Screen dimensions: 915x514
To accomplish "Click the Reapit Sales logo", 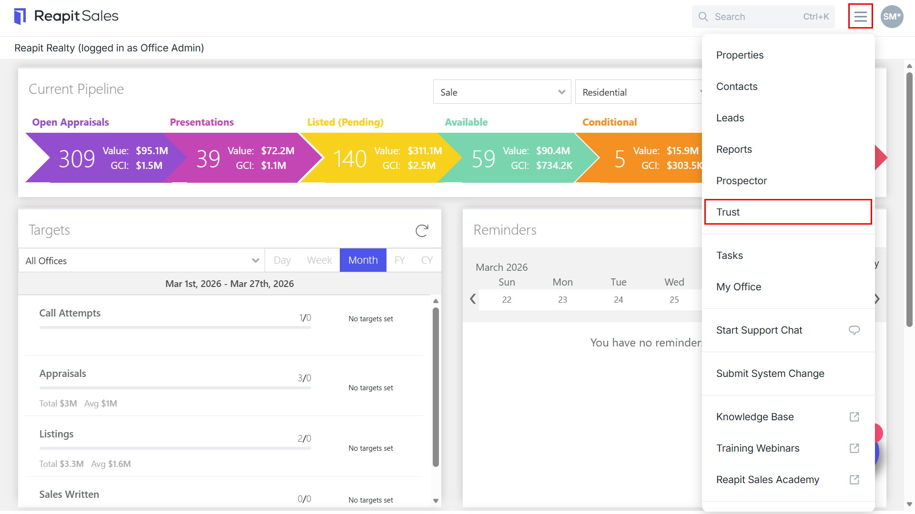I will pyautogui.click(x=66, y=16).
